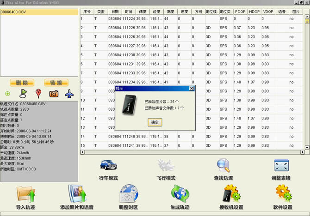Screen dimensions: 310x216
Task: Open 软件设置 software settings gear icon
Action: [284, 193]
